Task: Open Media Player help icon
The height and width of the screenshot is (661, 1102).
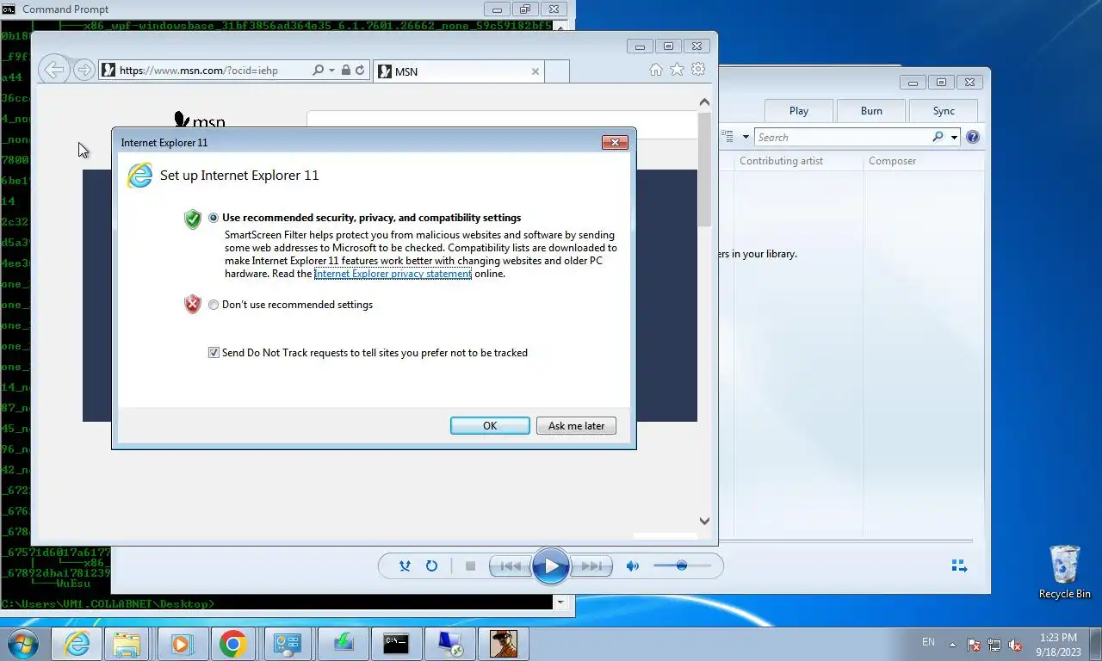Action: click(973, 137)
